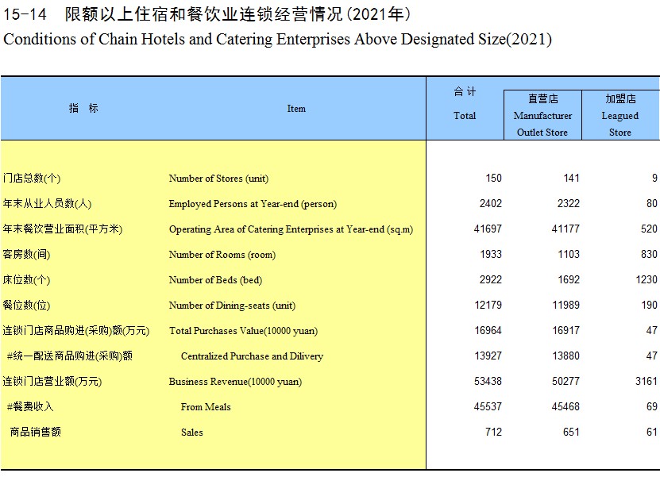Select the '餐位数(位)' row label
The image size is (660, 496).
point(26,305)
